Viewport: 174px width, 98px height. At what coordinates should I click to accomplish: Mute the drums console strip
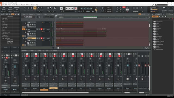tap(23, 56)
